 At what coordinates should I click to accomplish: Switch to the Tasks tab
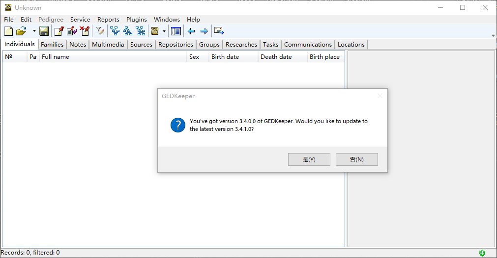(x=271, y=45)
